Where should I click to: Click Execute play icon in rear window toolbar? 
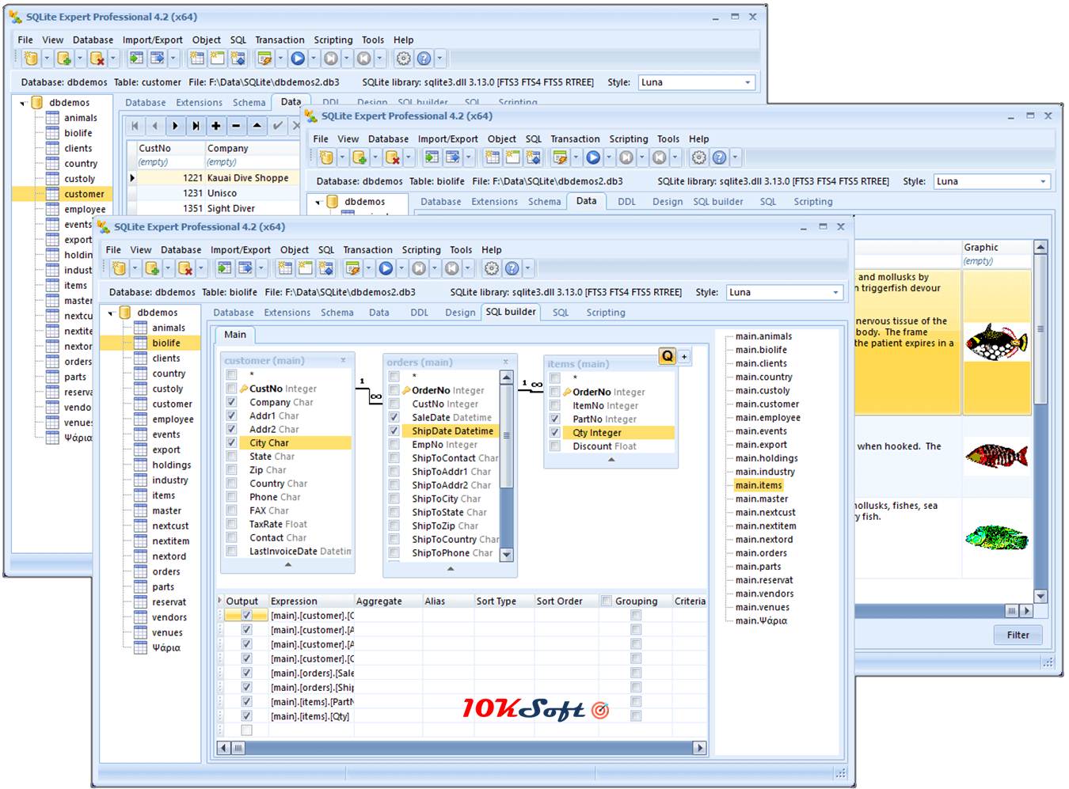coord(298,58)
